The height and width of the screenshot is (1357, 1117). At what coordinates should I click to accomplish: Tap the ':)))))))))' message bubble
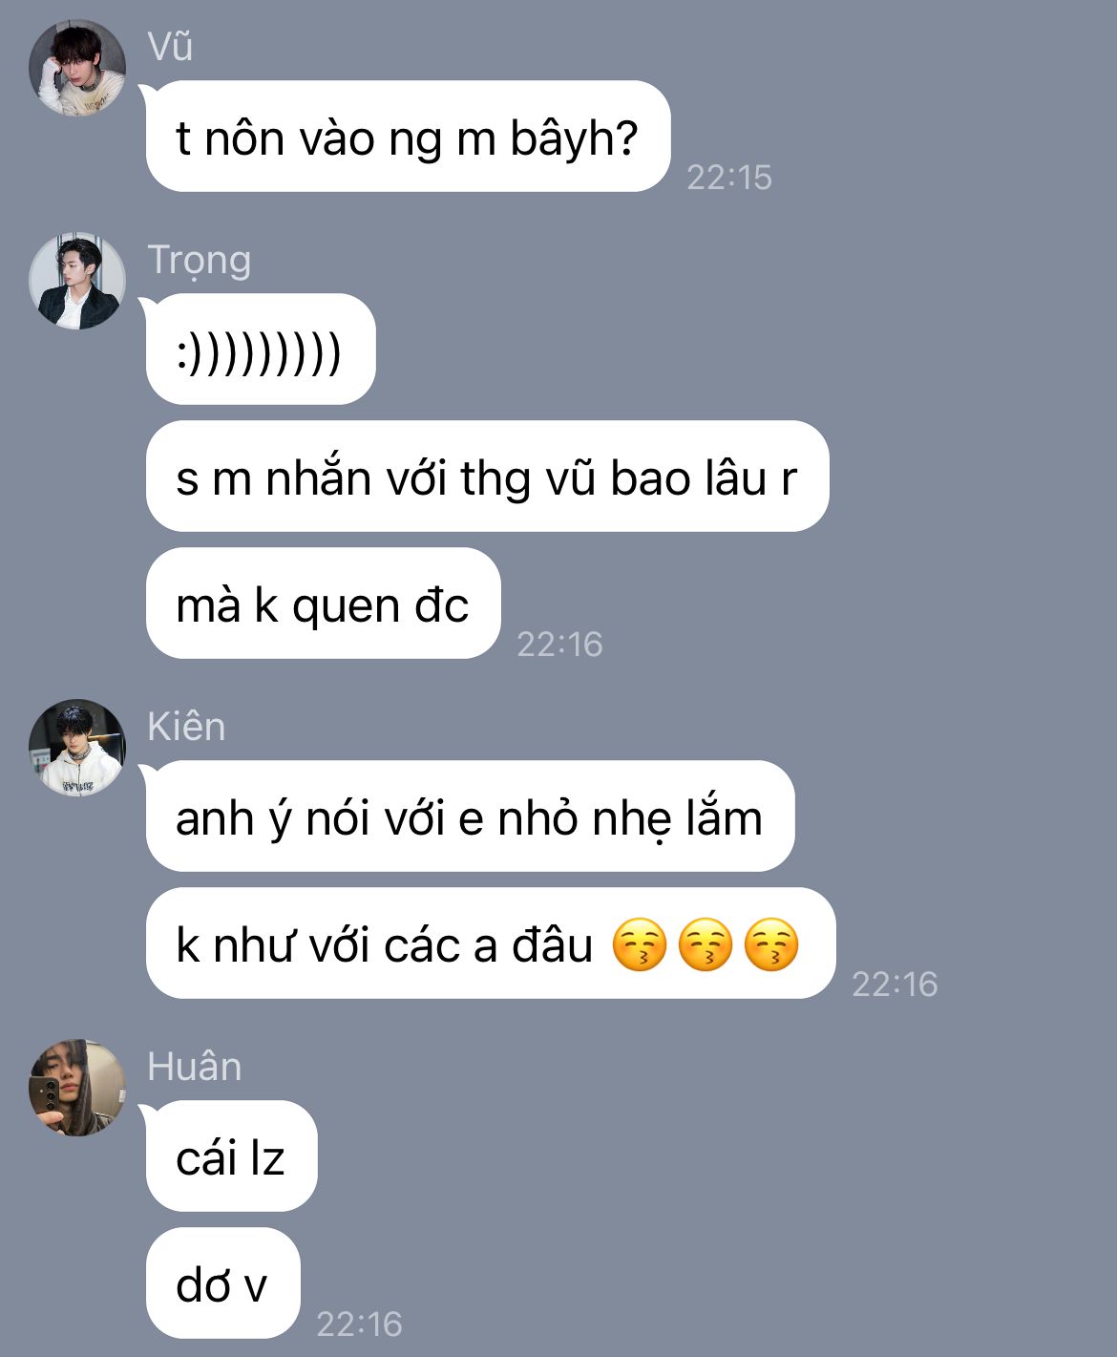pyautogui.click(x=261, y=350)
